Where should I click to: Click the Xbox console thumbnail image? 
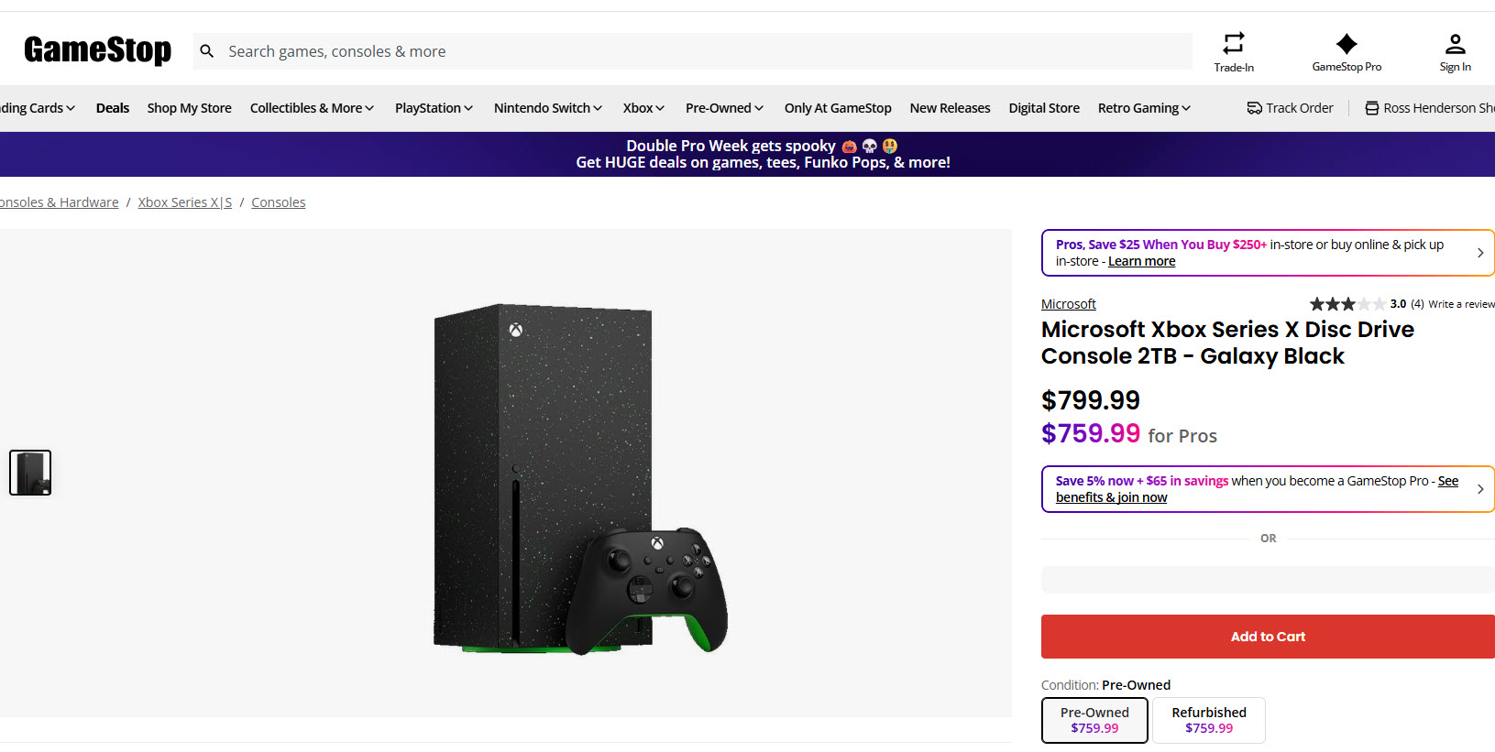(30, 473)
